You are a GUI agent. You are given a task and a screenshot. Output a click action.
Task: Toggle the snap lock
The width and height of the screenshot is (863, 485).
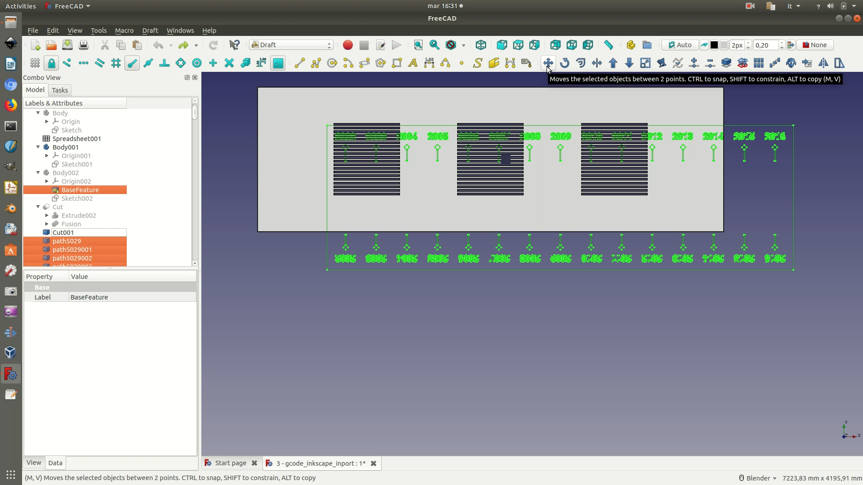(51, 63)
